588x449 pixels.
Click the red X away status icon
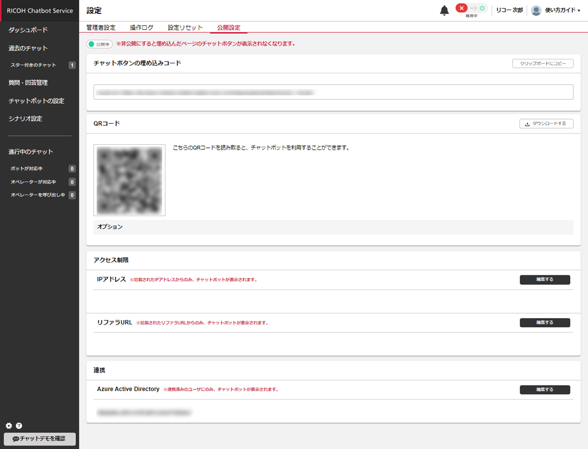coord(461,8)
